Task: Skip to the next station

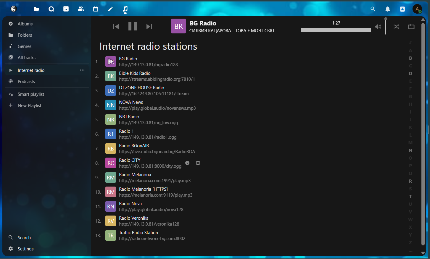Action: pos(149,27)
